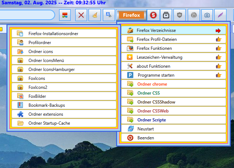This screenshot has width=234, height=168.
Task: Expand the Lesezeichen-Verwaltung submenu
Action: pos(173,57)
